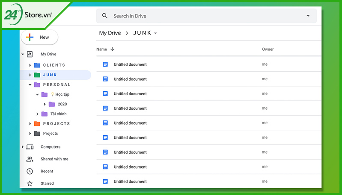Image resolution: width=342 pixels, height=195 pixels.
Task: Click the Học tập folder icon
Action: [44, 94]
